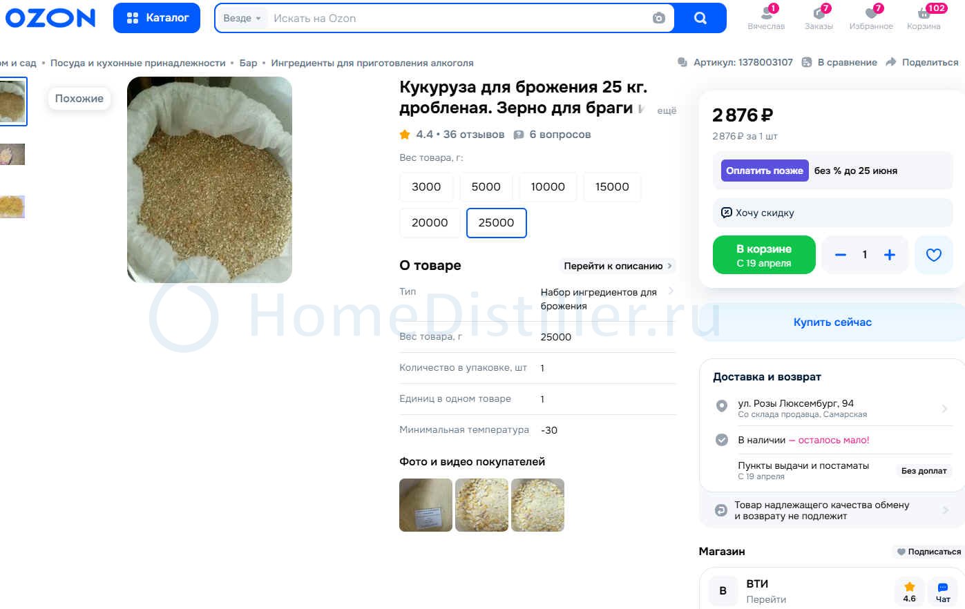Increase quantity with the plus button

coord(890,255)
